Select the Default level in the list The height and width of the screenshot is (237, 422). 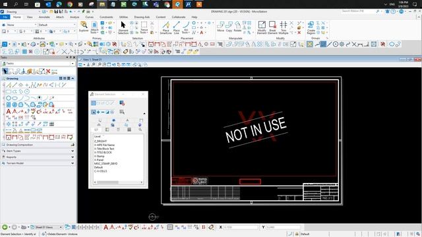pyautogui.click(x=98, y=167)
